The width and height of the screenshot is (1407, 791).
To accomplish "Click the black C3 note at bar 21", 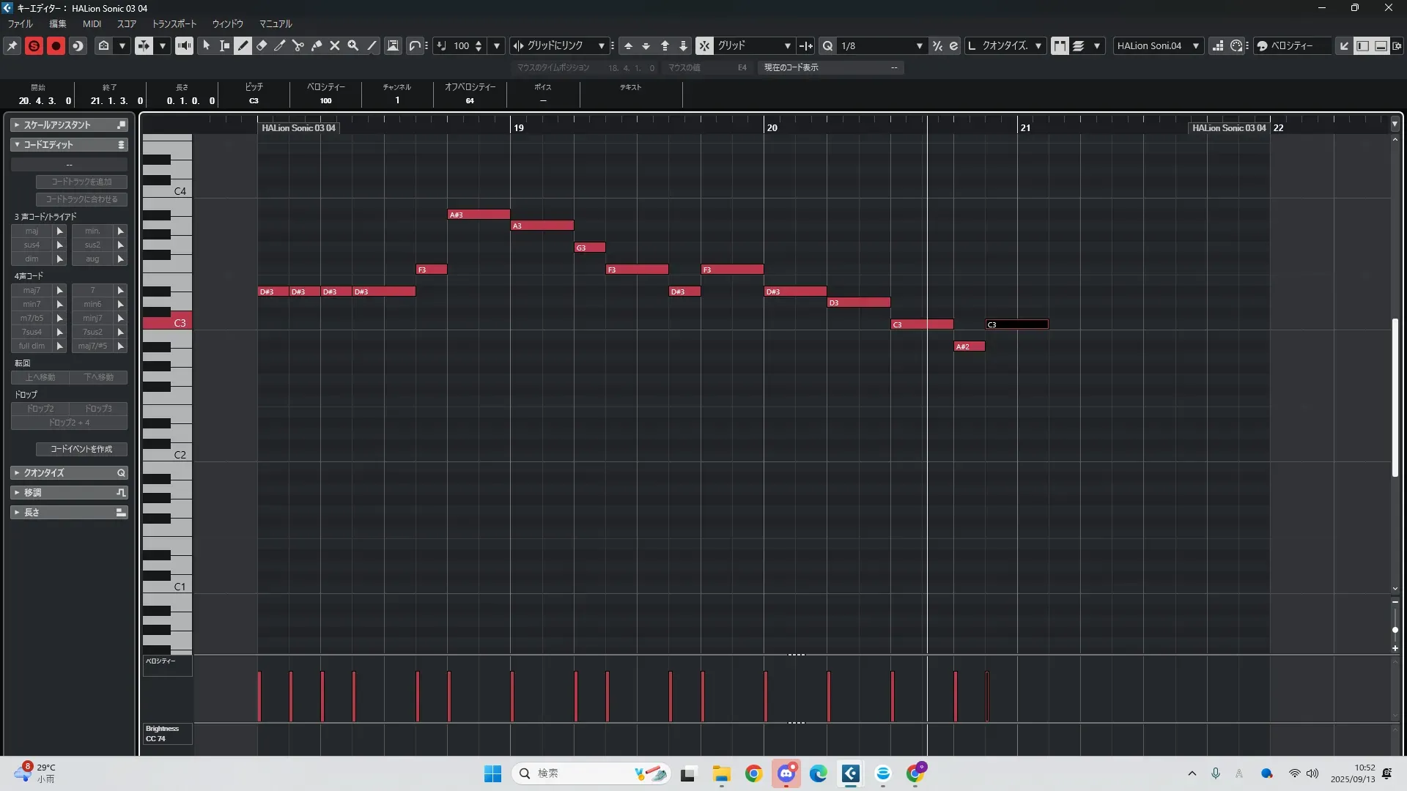I will [1016, 324].
